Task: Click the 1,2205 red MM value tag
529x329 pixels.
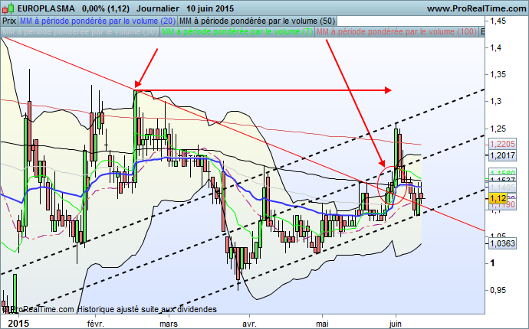Action: pos(502,144)
